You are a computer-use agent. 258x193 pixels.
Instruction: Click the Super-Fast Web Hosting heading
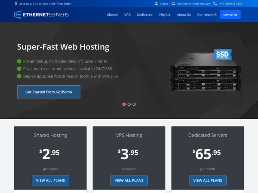coord(63,47)
